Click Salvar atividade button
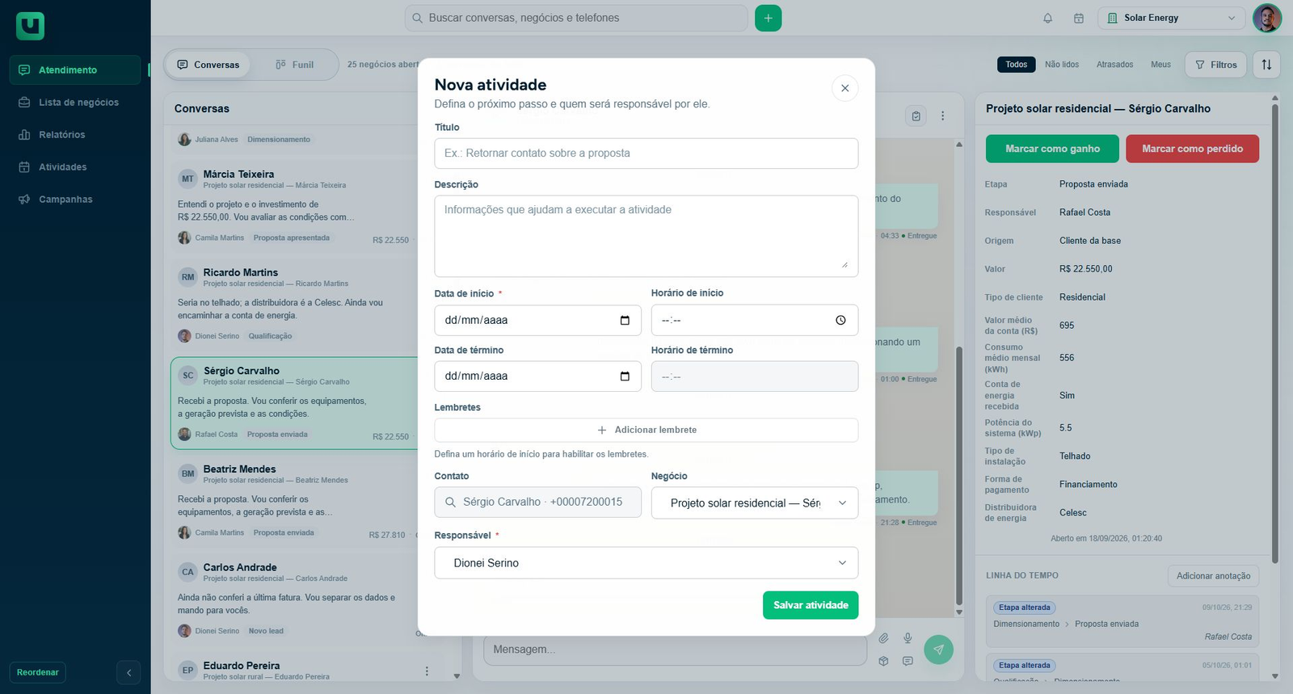The image size is (1293, 694). pos(811,605)
